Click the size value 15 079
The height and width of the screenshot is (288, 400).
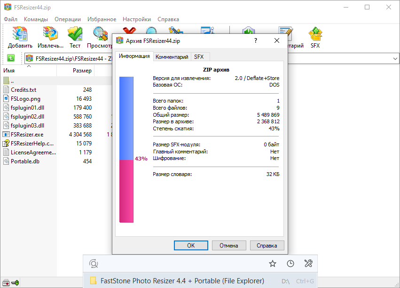pos(84,143)
